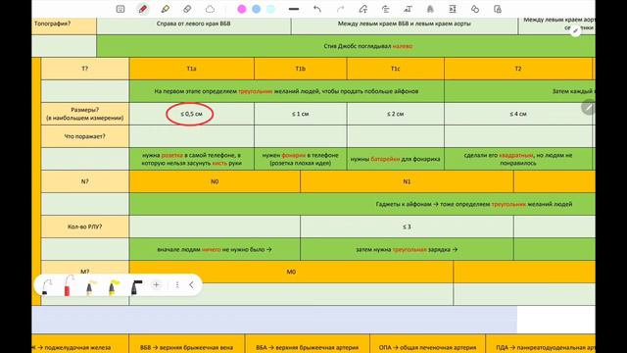This screenshot has width=627, height=353.
Task: Click the 'T1b' header cell
Action: click(301, 69)
